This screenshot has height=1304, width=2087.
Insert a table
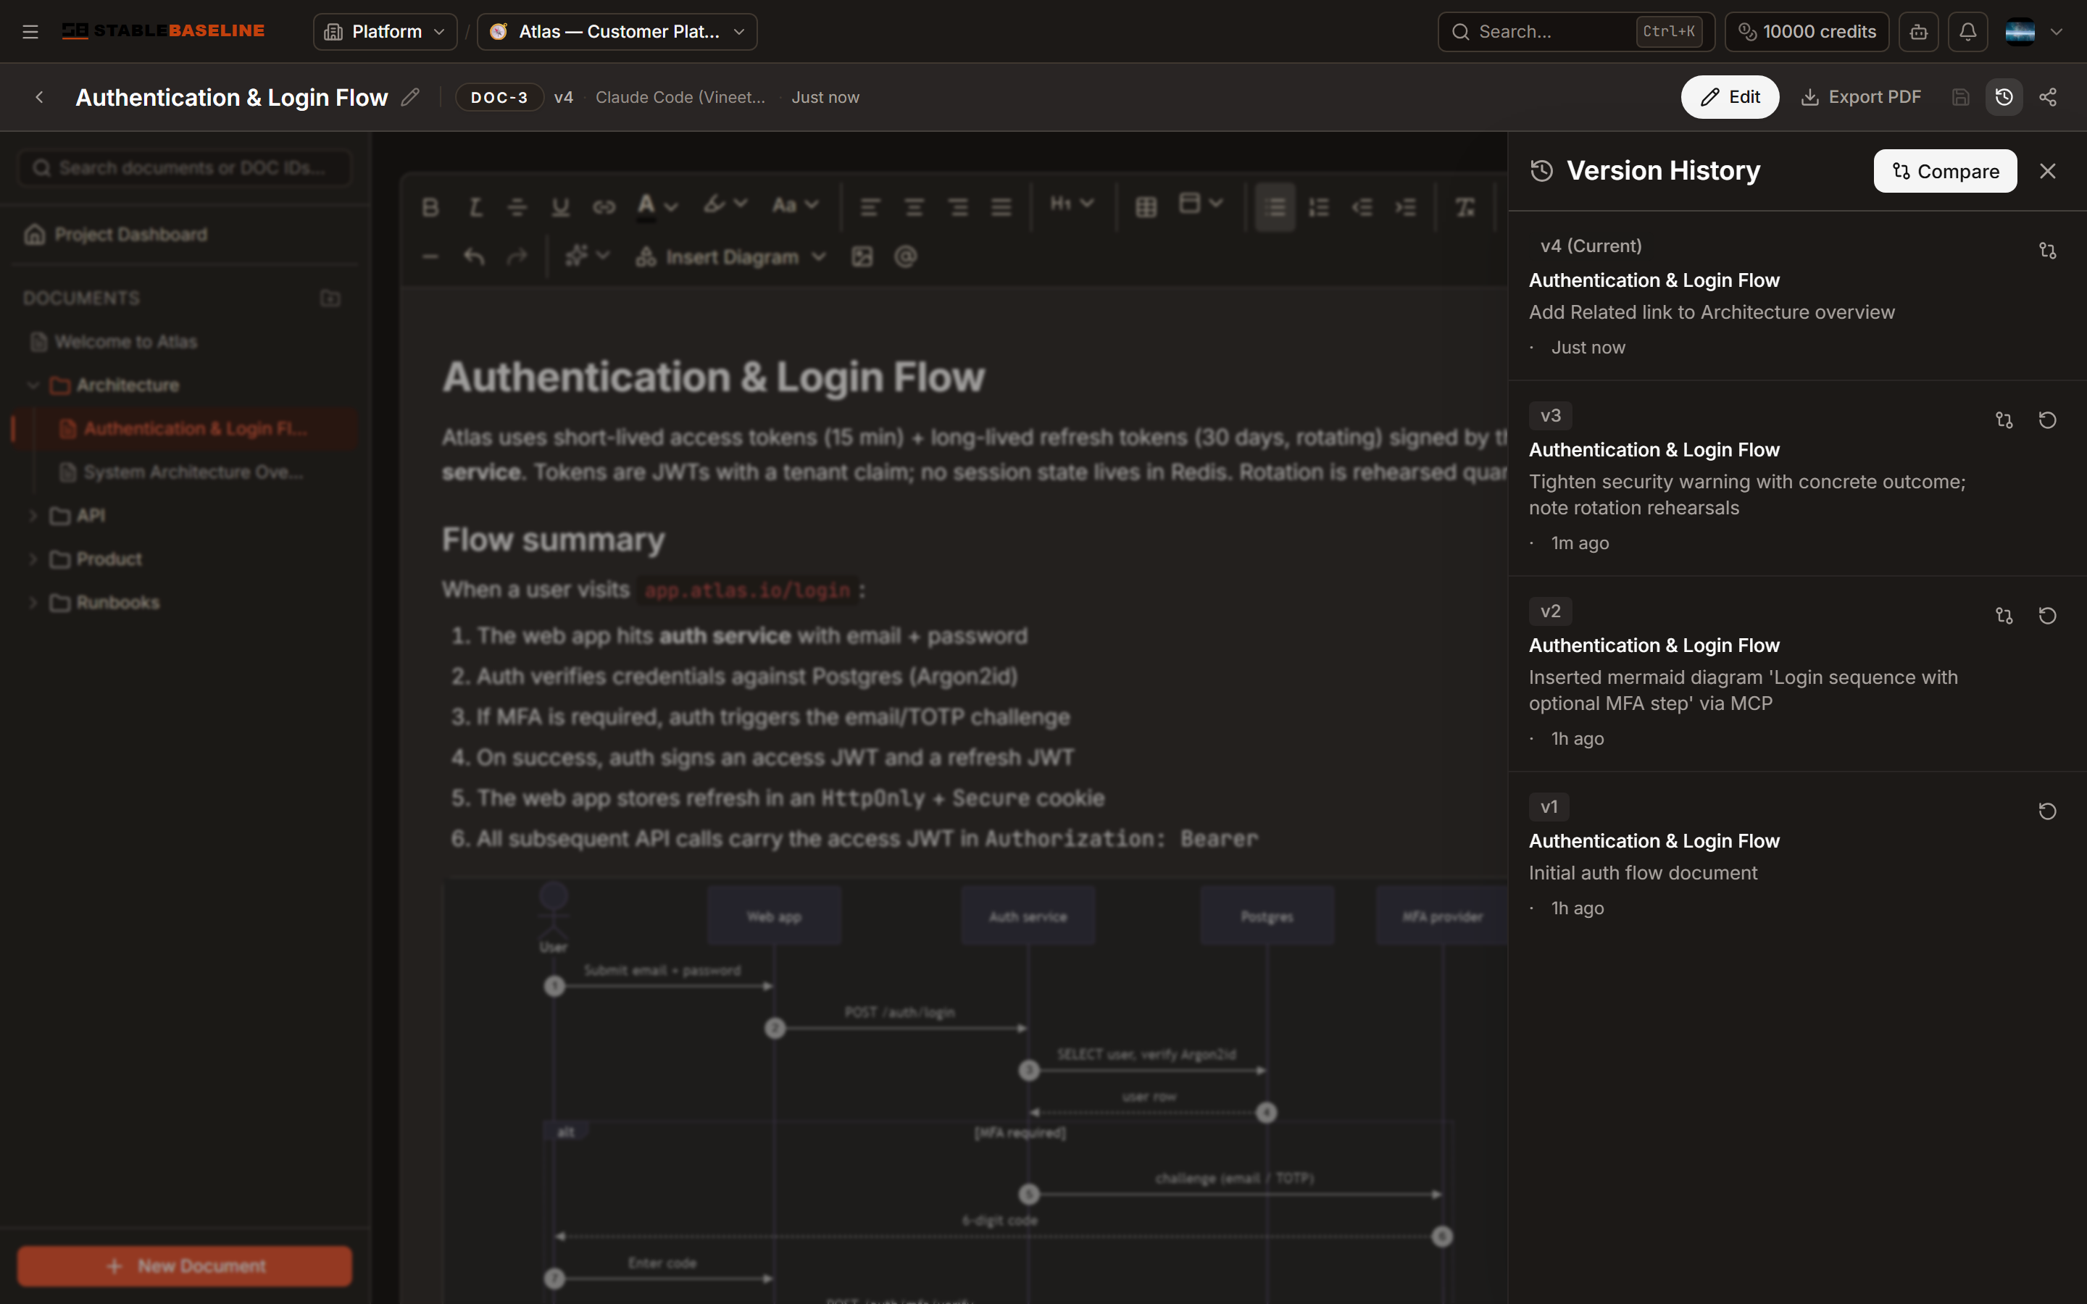(1145, 207)
